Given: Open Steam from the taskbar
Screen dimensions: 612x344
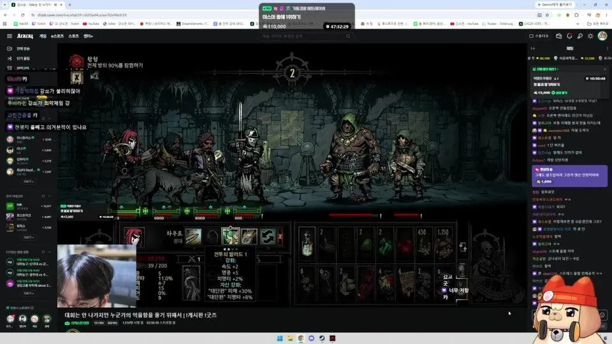Looking at the screenshot, I should [321, 338].
